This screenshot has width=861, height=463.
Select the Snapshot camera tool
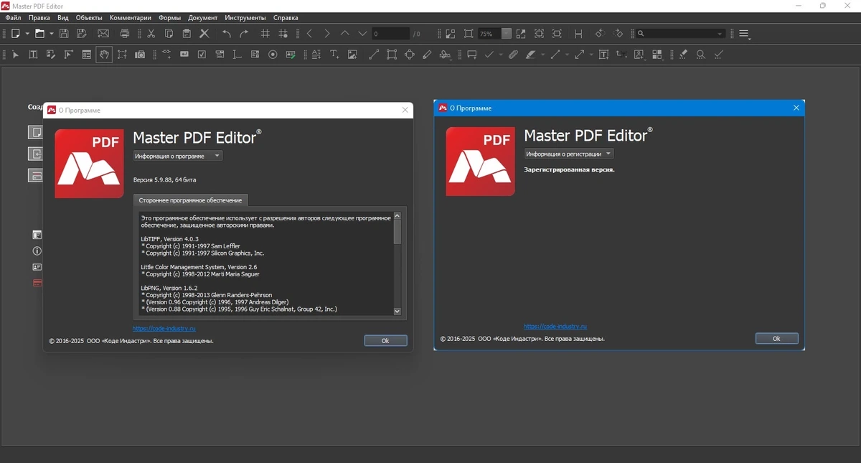pos(140,55)
